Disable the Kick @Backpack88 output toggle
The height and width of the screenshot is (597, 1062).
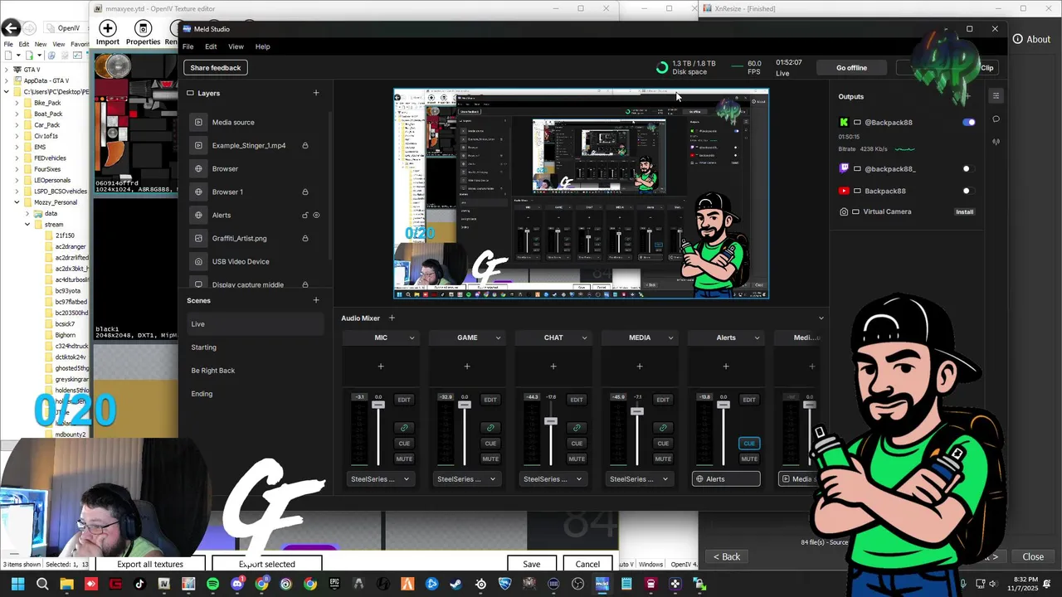968,122
